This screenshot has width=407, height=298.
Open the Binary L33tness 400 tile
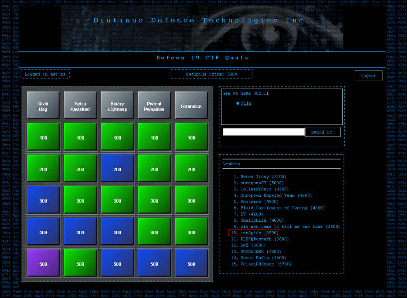(x=117, y=232)
